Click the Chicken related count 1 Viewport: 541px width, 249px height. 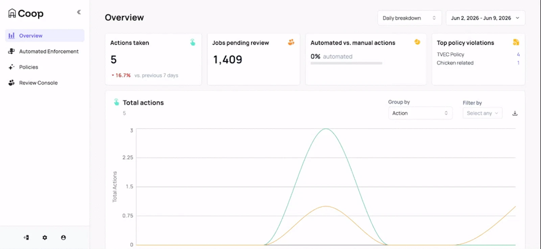tap(518, 63)
